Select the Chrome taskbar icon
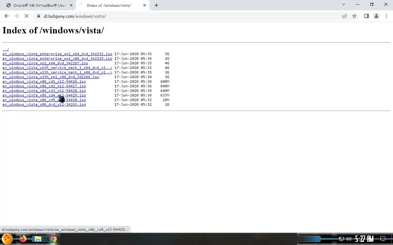This screenshot has width=393, height=245. click(x=53, y=239)
